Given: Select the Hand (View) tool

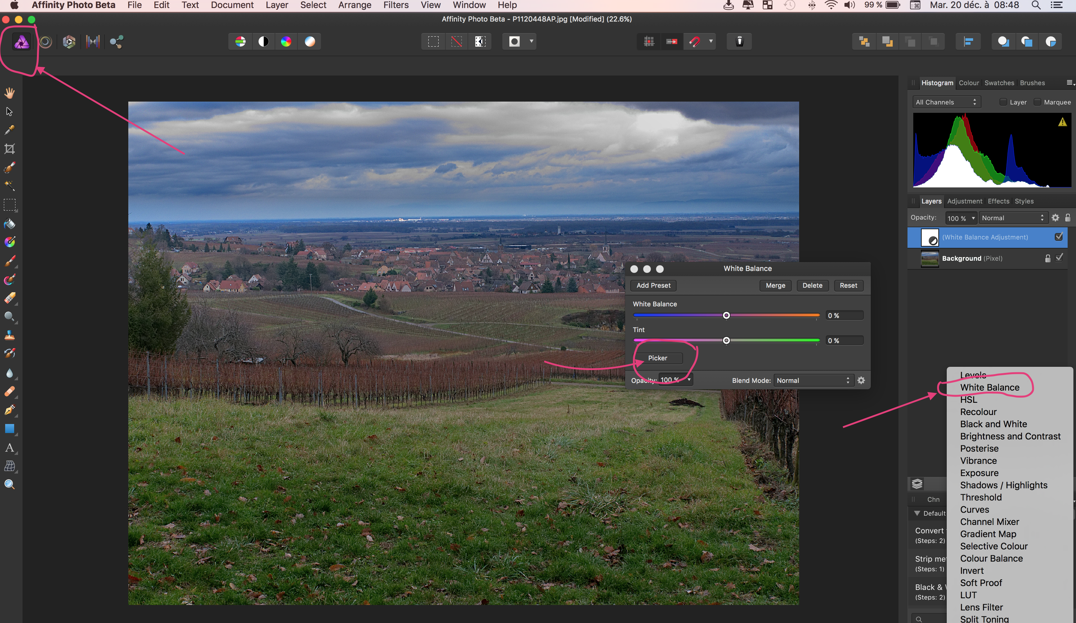Looking at the screenshot, I should (x=9, y=93).
